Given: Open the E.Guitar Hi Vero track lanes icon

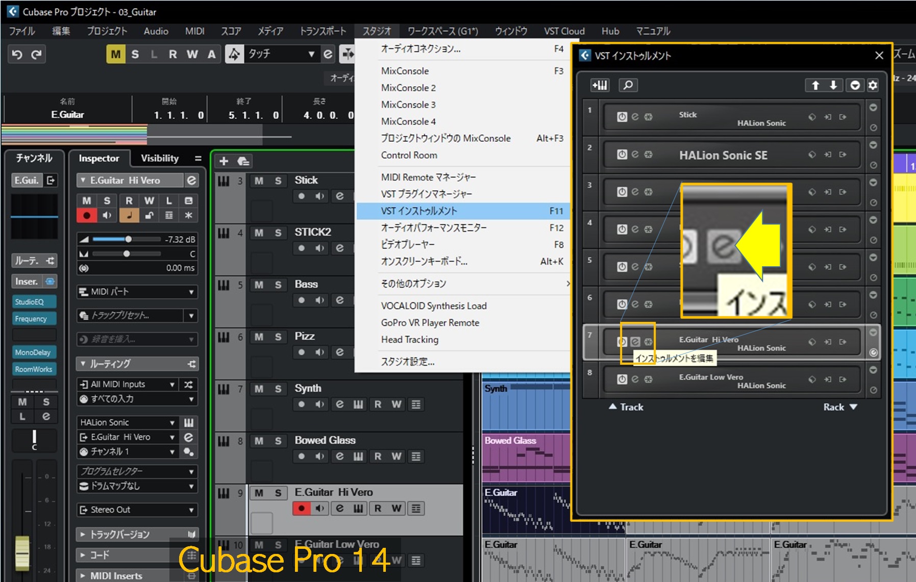Looking at the screenshot, I should [416, 509].
